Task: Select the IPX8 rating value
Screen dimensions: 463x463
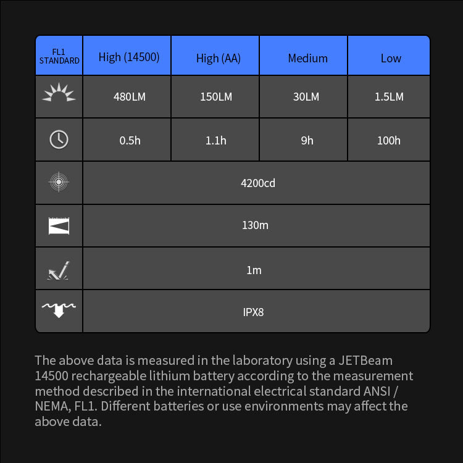Action: pyautogui.click(x=253, y=312)
